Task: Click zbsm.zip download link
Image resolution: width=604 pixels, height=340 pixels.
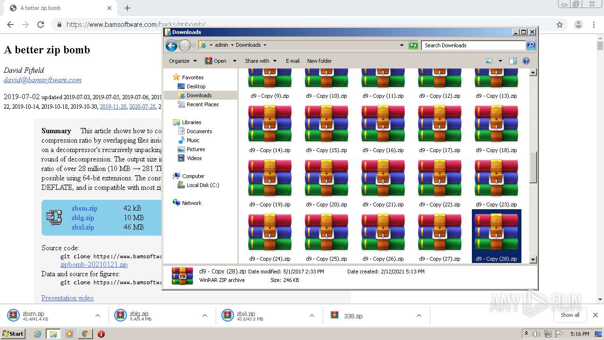Action: coord(84,208)
